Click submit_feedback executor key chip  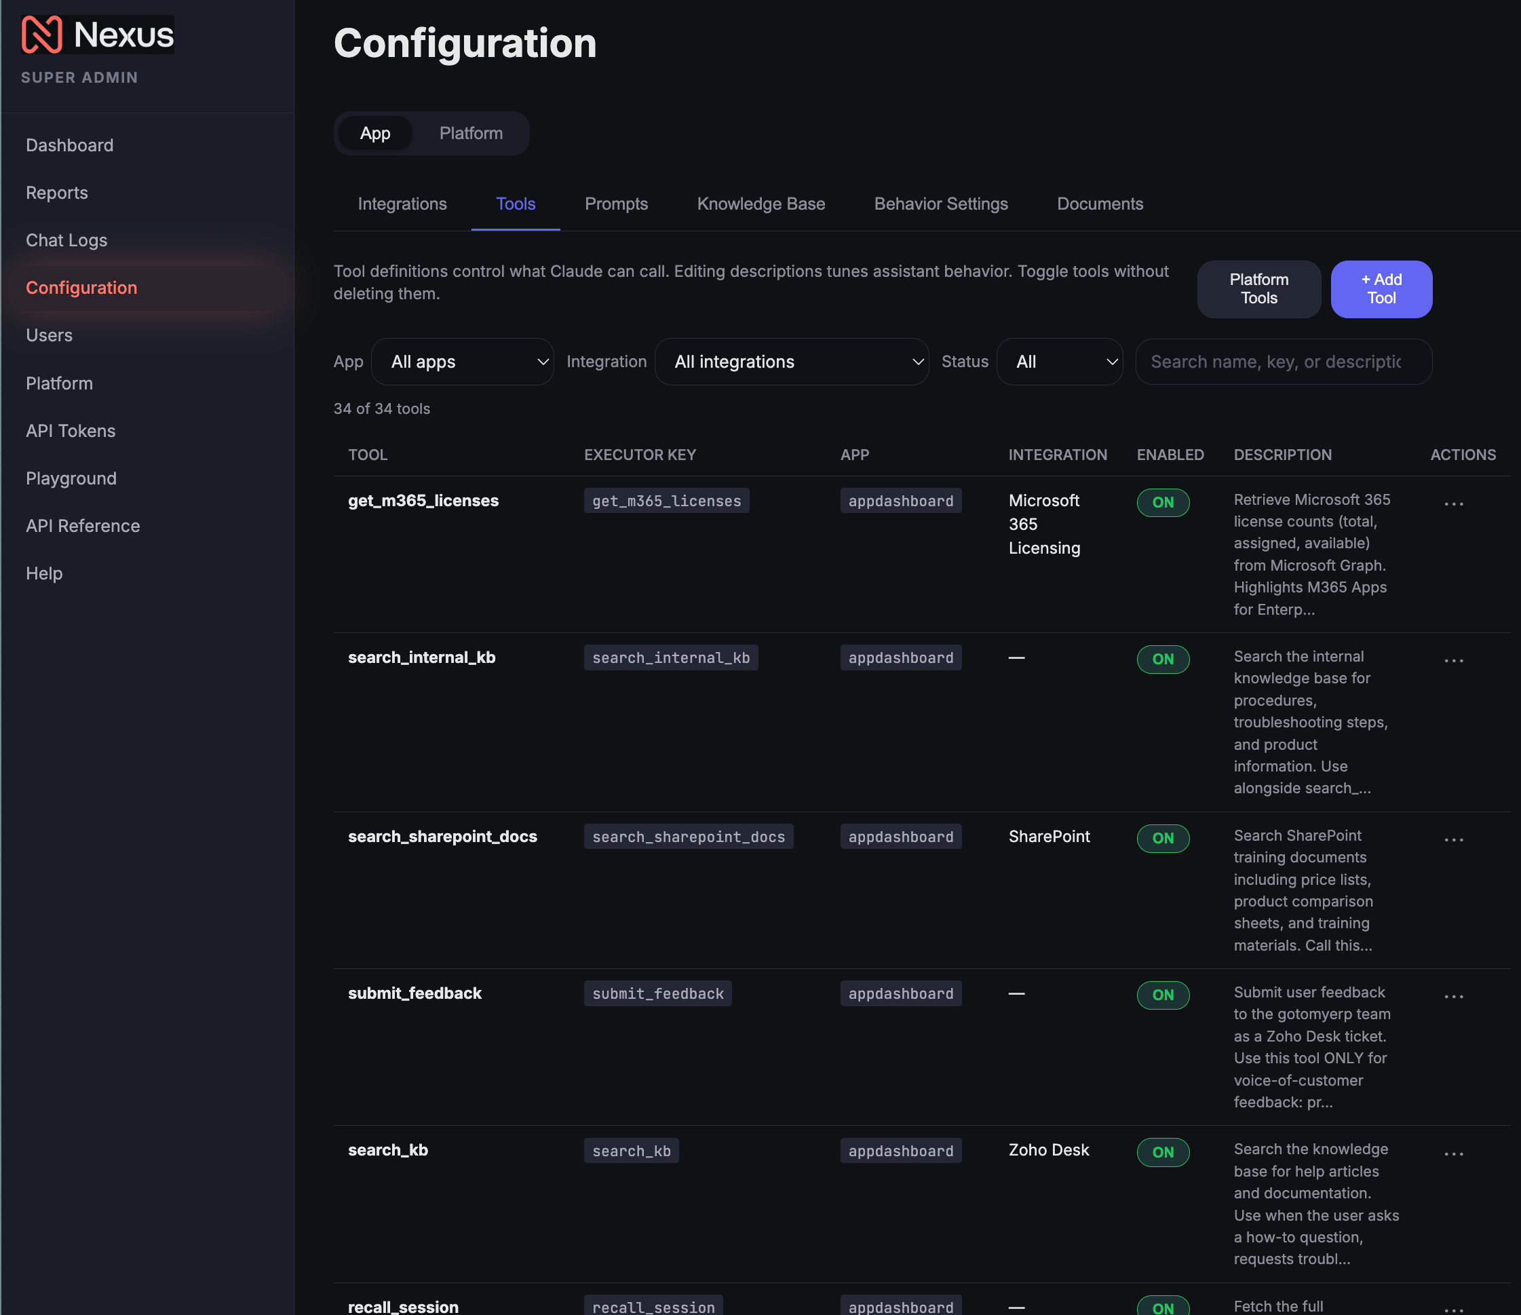tap(658, 993)
